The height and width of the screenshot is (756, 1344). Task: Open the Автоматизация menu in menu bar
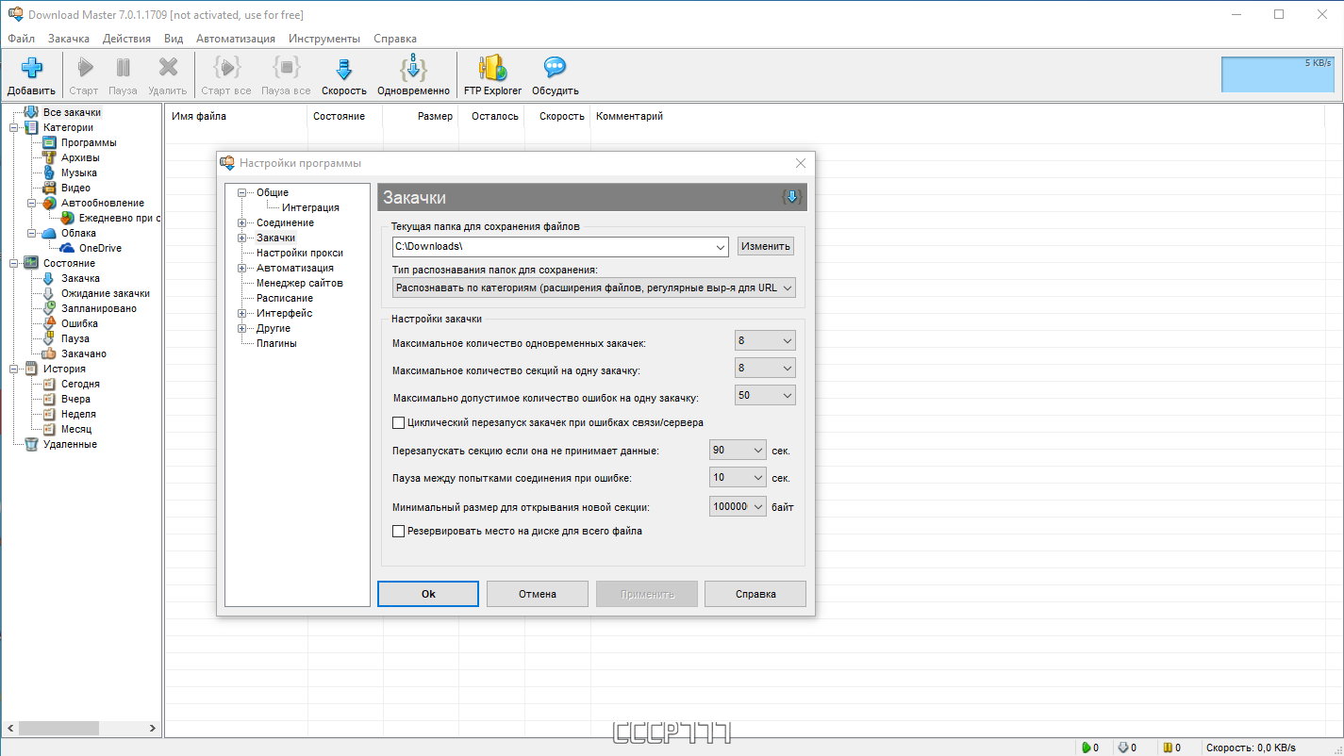[x=236, y=39]
